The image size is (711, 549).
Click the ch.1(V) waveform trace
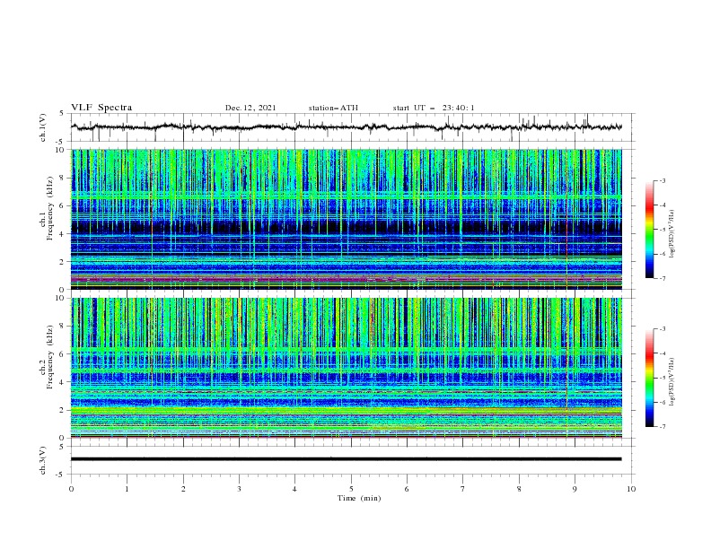pos(347,127)
